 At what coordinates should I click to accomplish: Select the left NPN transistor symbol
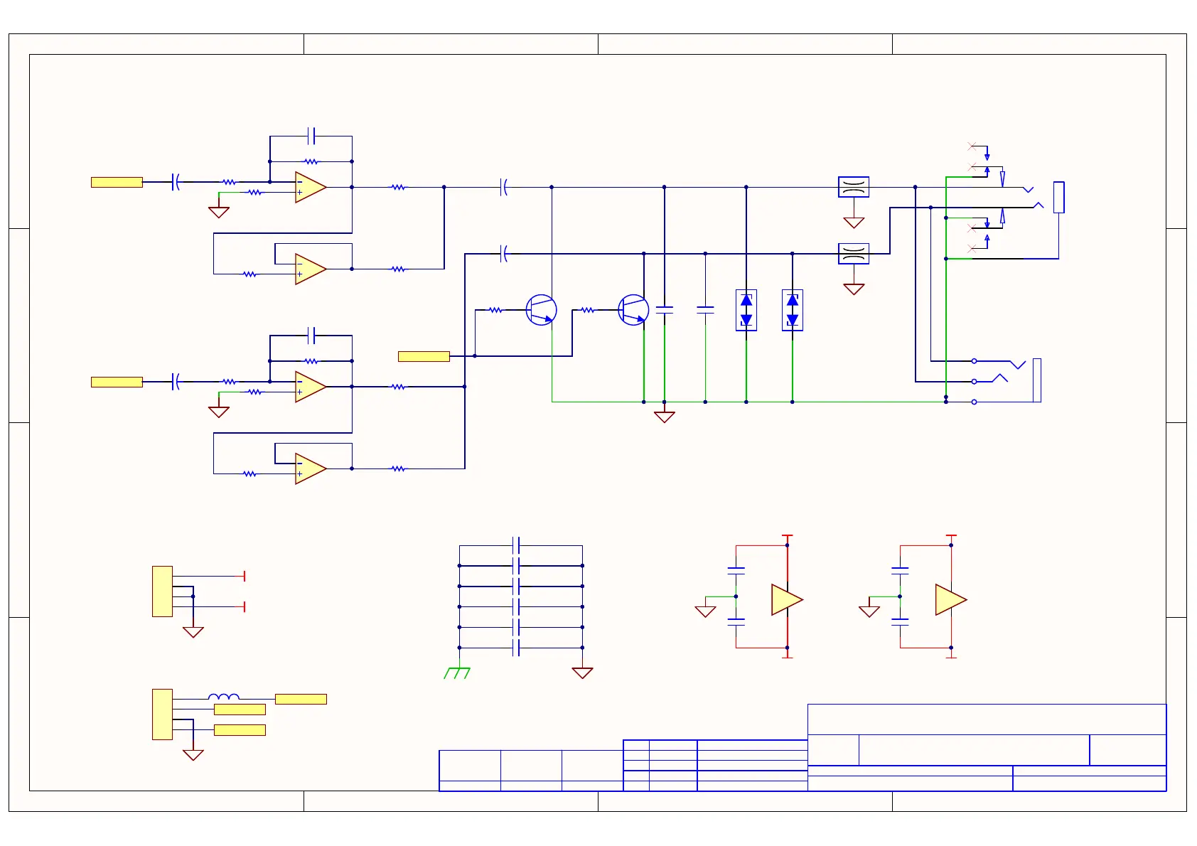point(541,310)
